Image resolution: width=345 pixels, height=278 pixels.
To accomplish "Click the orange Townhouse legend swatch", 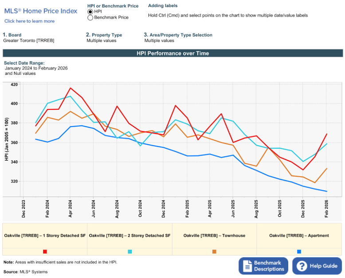I will pyautogui.click(x=214, y=251).
